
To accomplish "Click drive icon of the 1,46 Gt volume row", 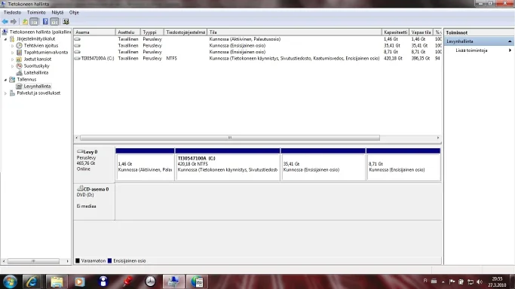I will [78, 39].
